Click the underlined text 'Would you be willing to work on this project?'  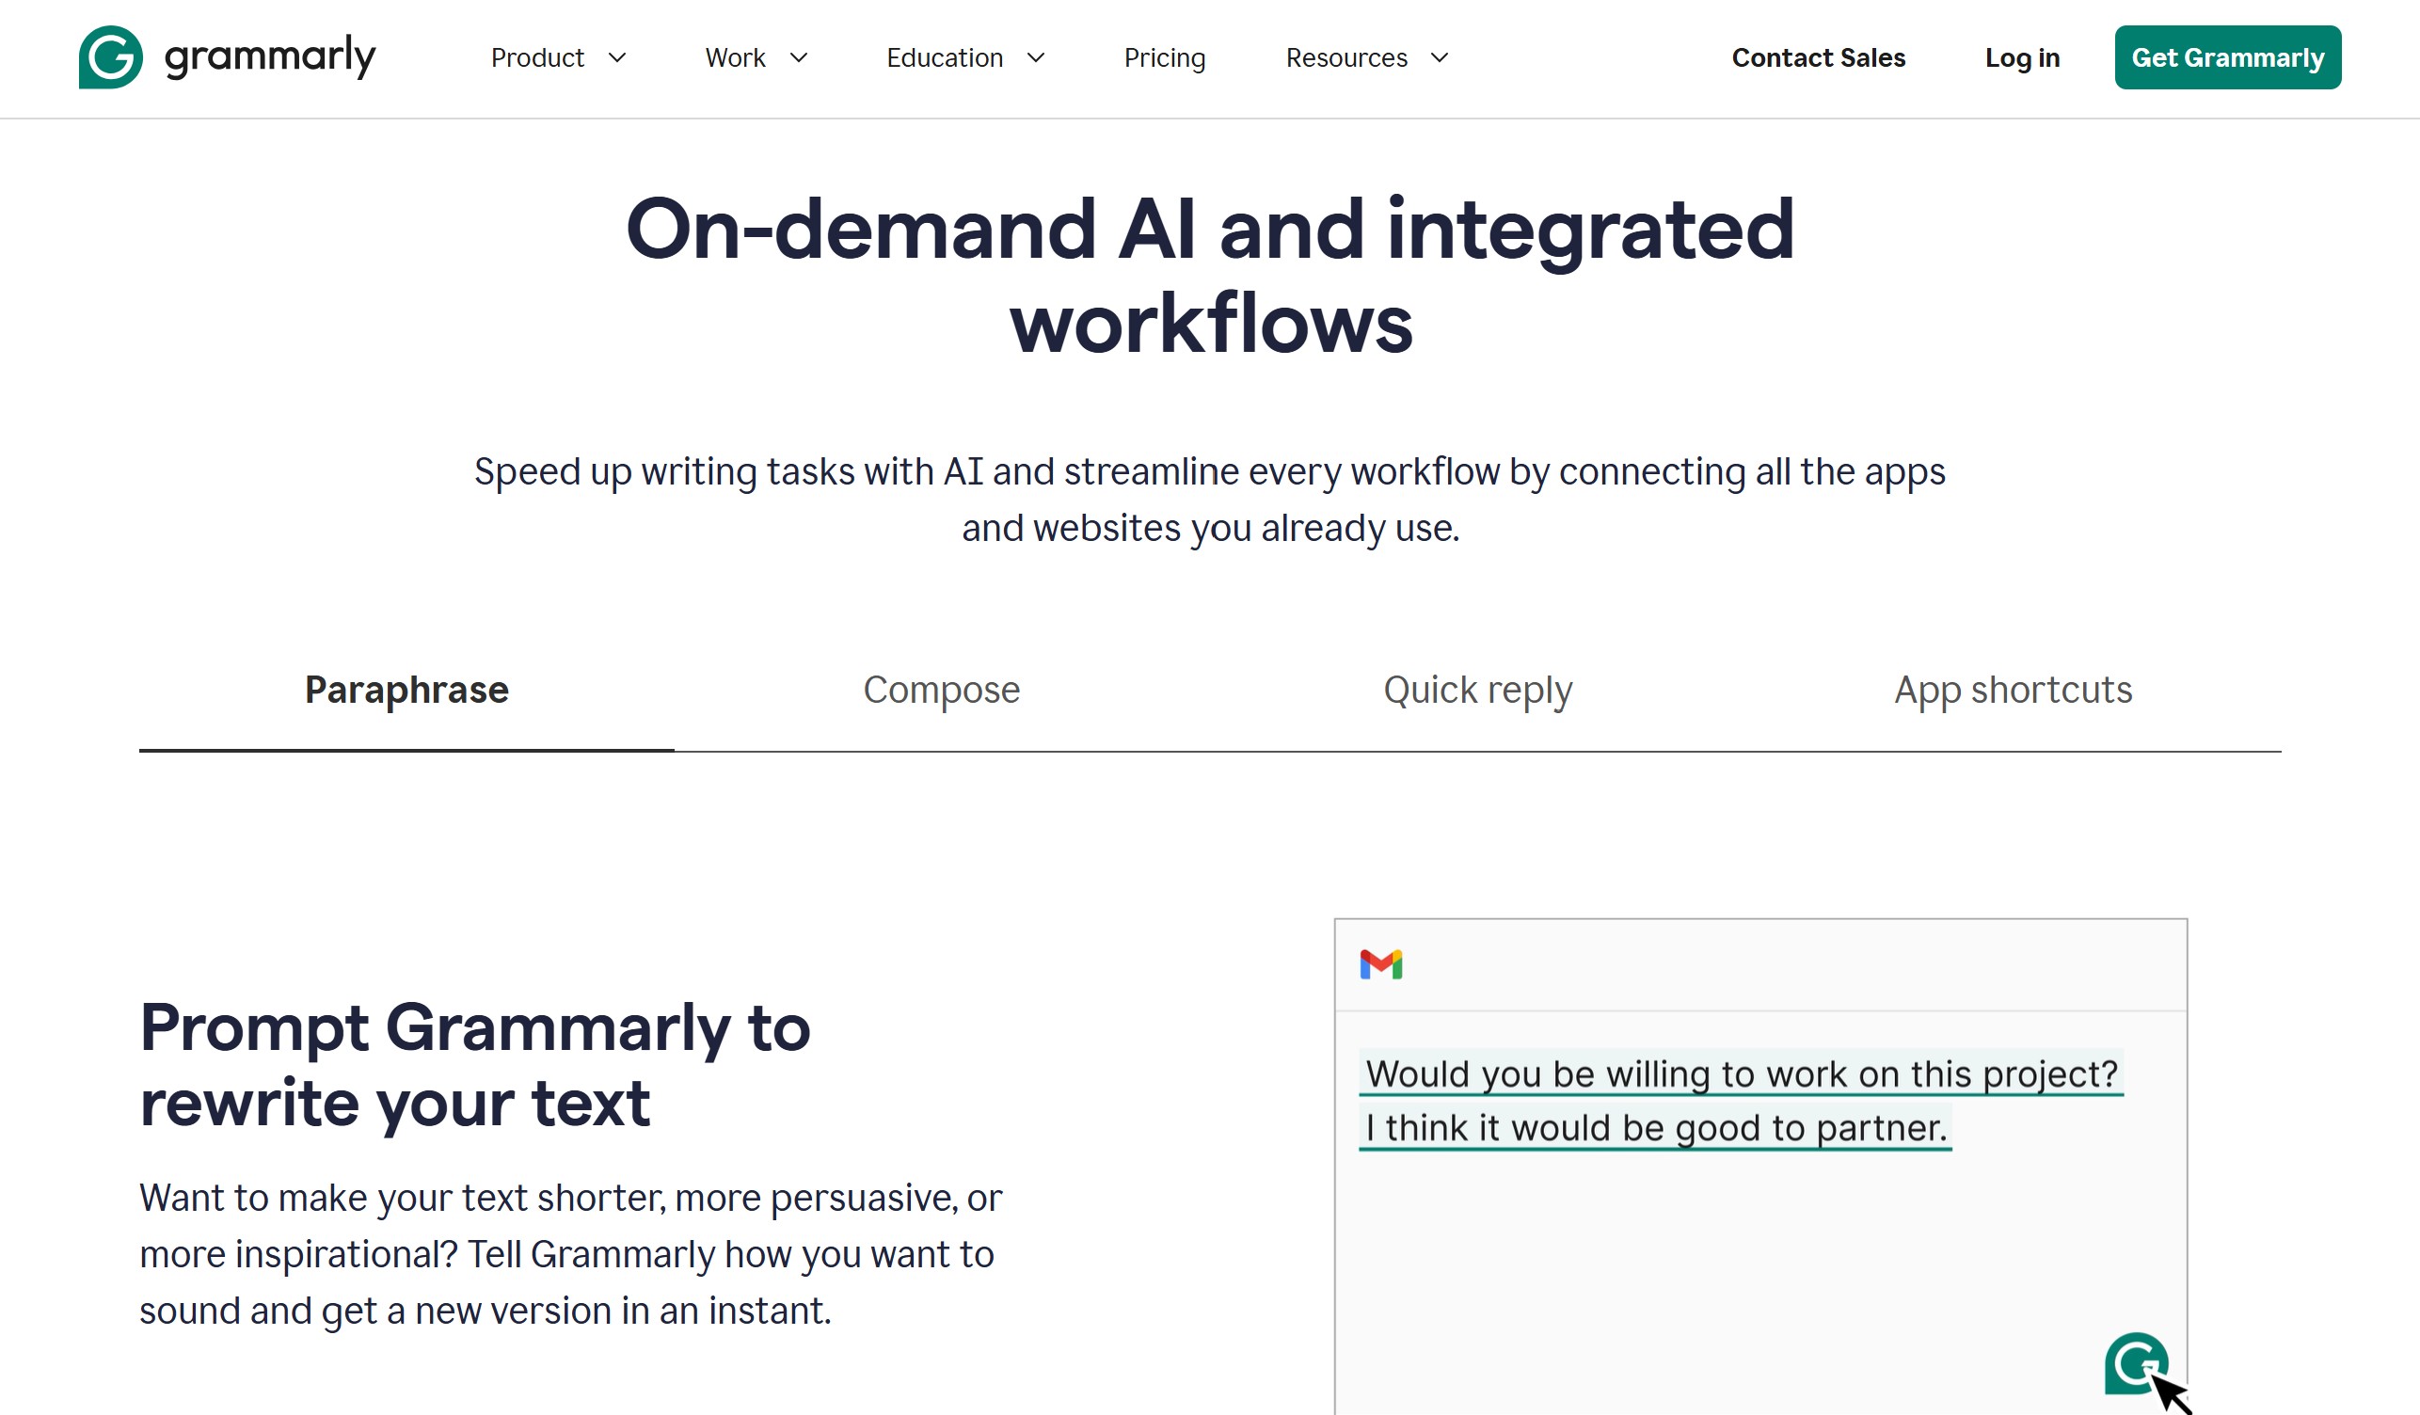[x=1741, y=1074]
